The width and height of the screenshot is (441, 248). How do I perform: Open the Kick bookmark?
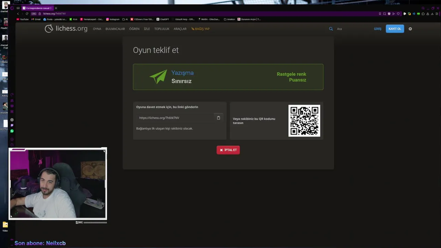[x=73, y=19]
